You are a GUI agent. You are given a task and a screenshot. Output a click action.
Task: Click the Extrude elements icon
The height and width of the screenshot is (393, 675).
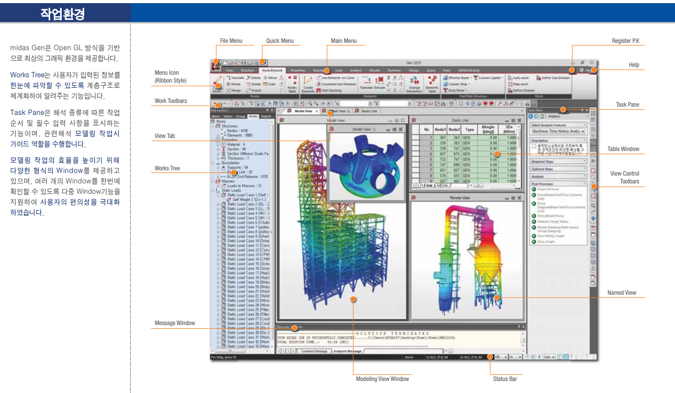[x=380, y=83]
